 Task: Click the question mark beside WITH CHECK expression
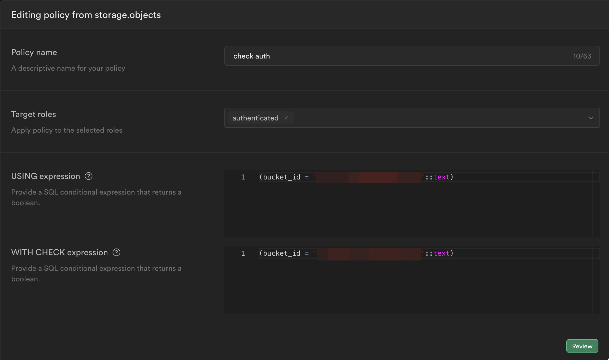116,252
